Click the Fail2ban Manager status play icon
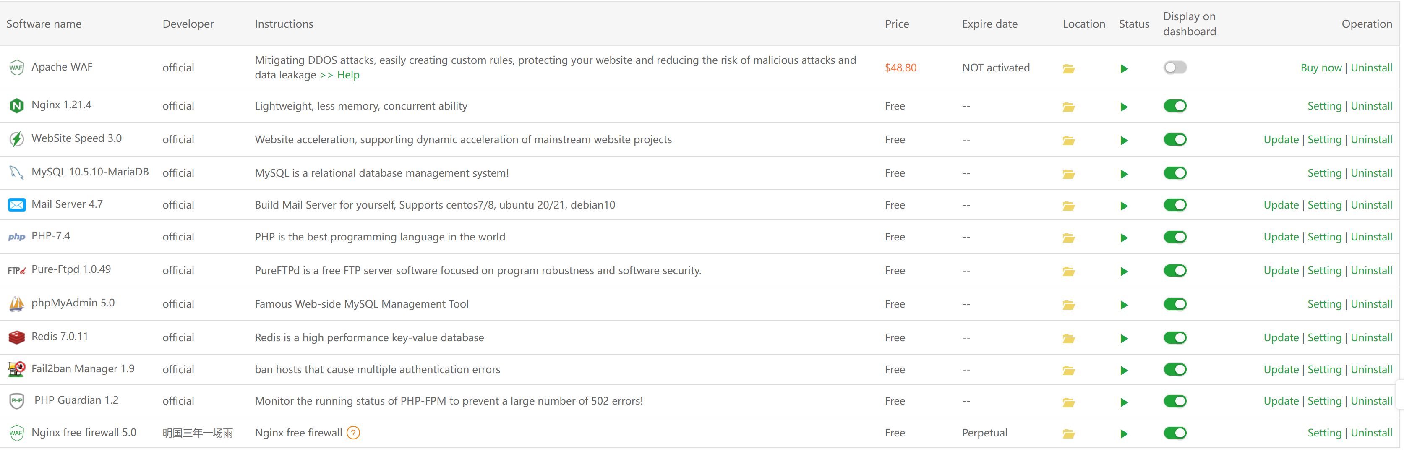1404x452 pixels. coord(1124,371)
